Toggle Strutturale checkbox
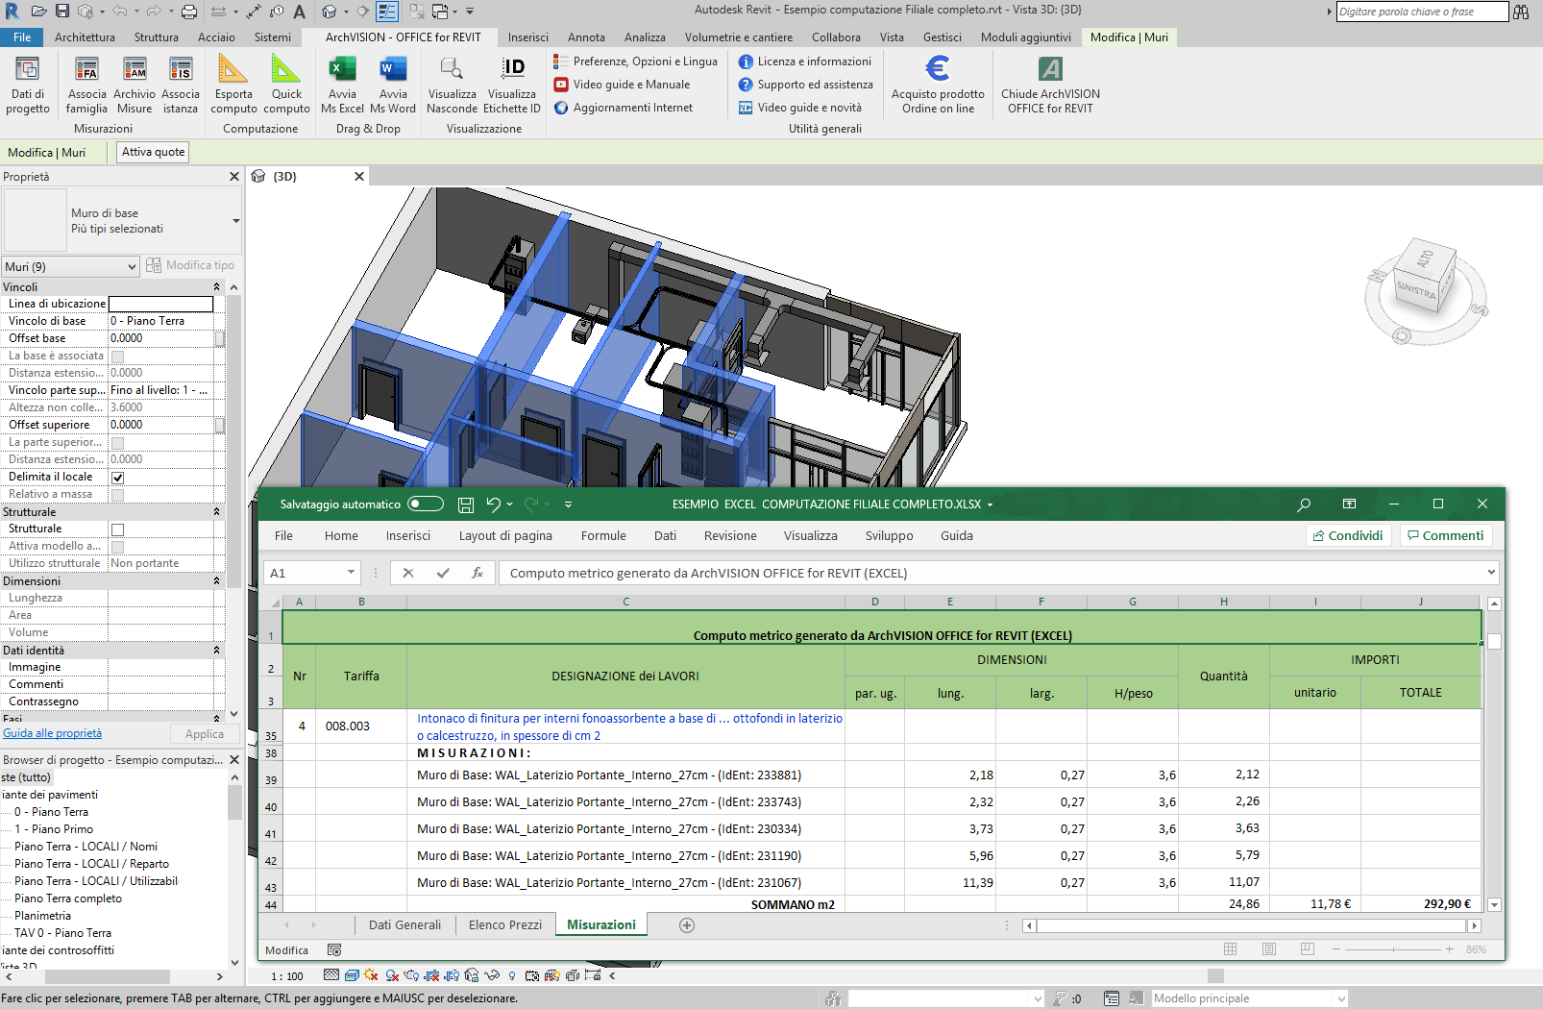 (x=117, y=529)
